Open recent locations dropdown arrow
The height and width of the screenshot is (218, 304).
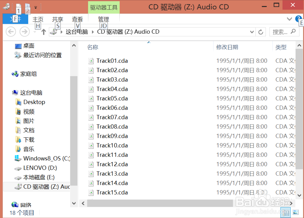click(x=35, y=32)
